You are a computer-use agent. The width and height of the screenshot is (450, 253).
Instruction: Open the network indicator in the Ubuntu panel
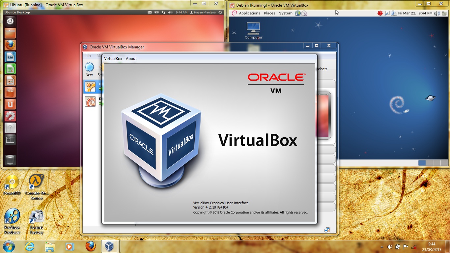163,12
